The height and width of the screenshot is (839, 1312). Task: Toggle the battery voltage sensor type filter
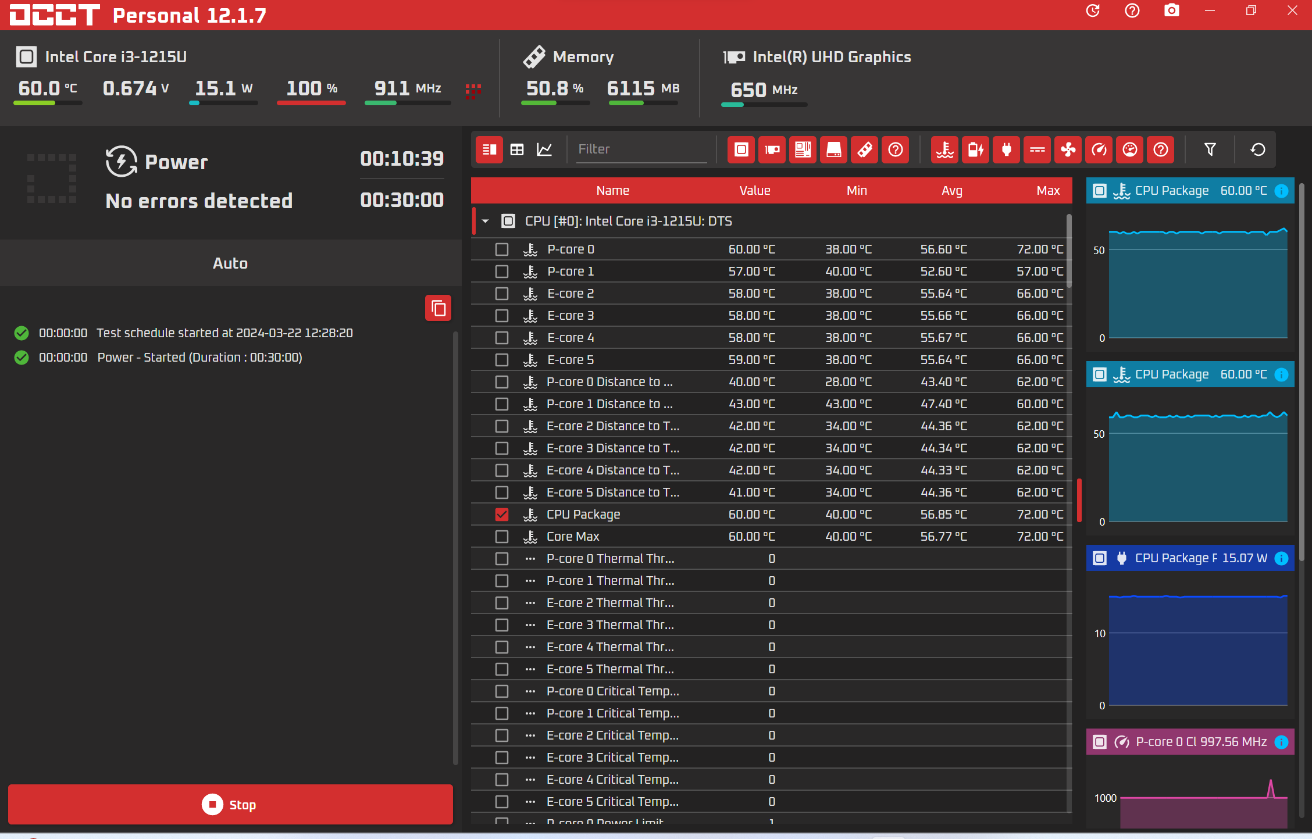[x=975, y=149]
